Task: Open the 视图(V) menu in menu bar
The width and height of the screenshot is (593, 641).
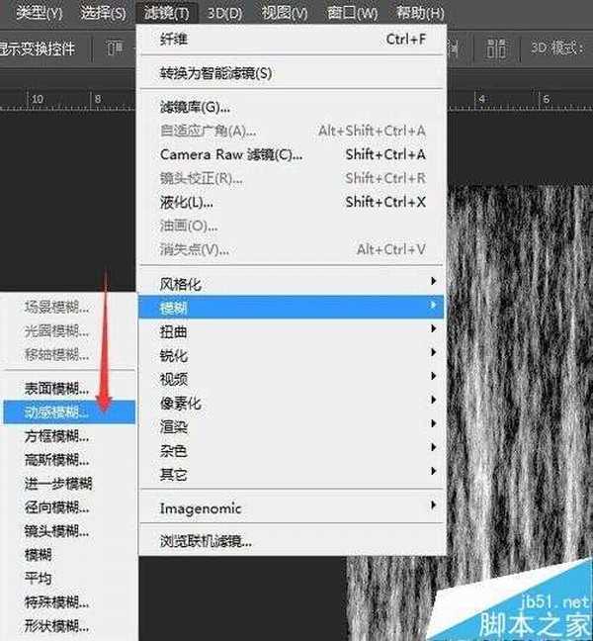Action: point(285,13)
